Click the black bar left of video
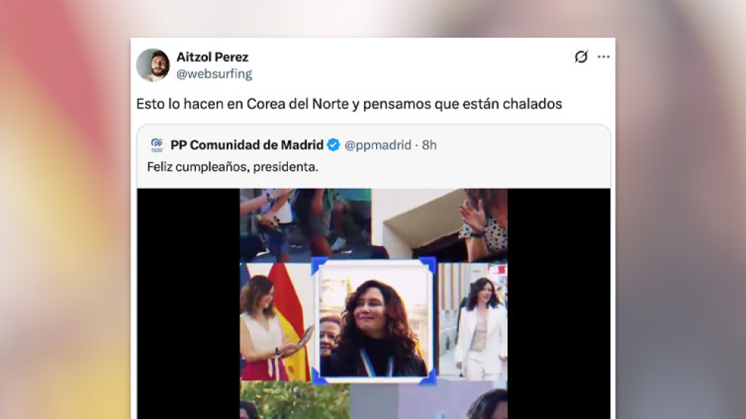The height and width of the screenshot is (419, 746). pos(188,304)
